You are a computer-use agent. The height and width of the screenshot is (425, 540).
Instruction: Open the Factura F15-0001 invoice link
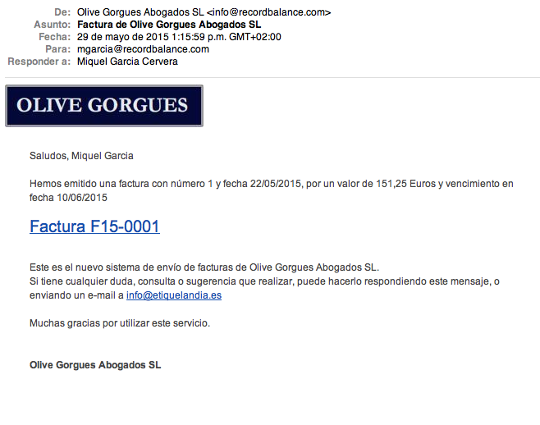click(x=94, y=226)
